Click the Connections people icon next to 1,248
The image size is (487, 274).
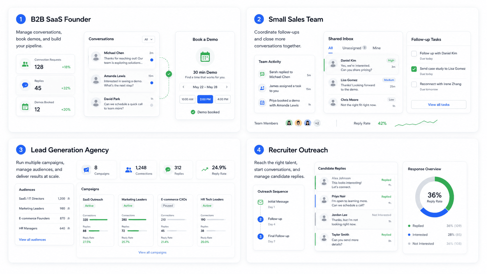128,170
